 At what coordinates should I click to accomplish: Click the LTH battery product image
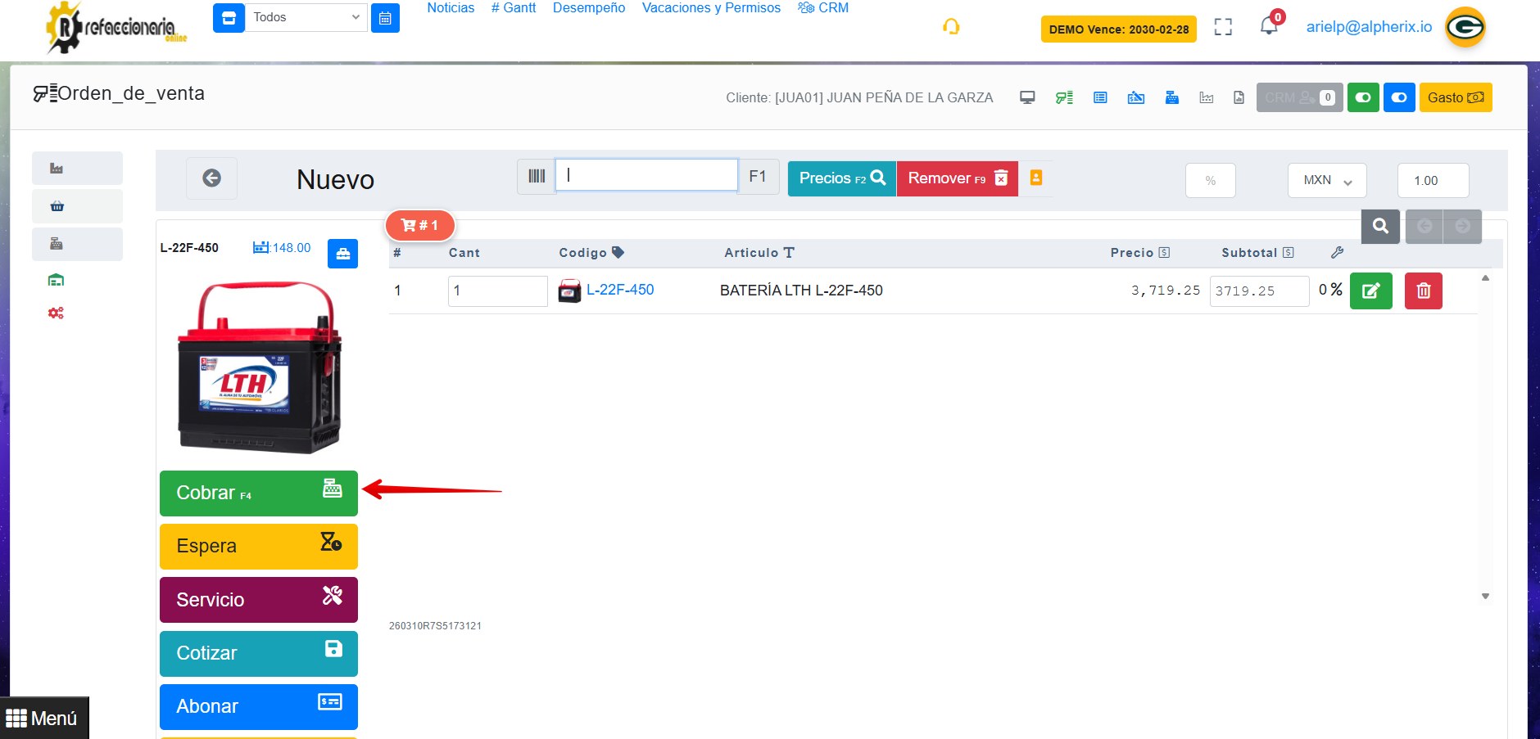point(260,367)
